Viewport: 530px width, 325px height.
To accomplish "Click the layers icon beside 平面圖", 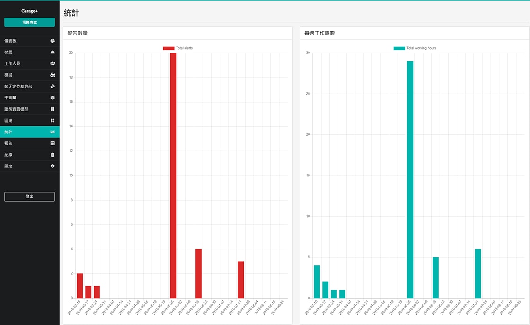I will (x=53, y=97).
